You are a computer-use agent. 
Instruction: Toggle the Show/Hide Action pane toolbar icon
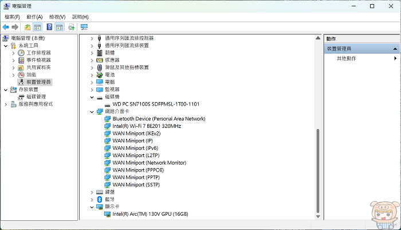tap(60, 27)
